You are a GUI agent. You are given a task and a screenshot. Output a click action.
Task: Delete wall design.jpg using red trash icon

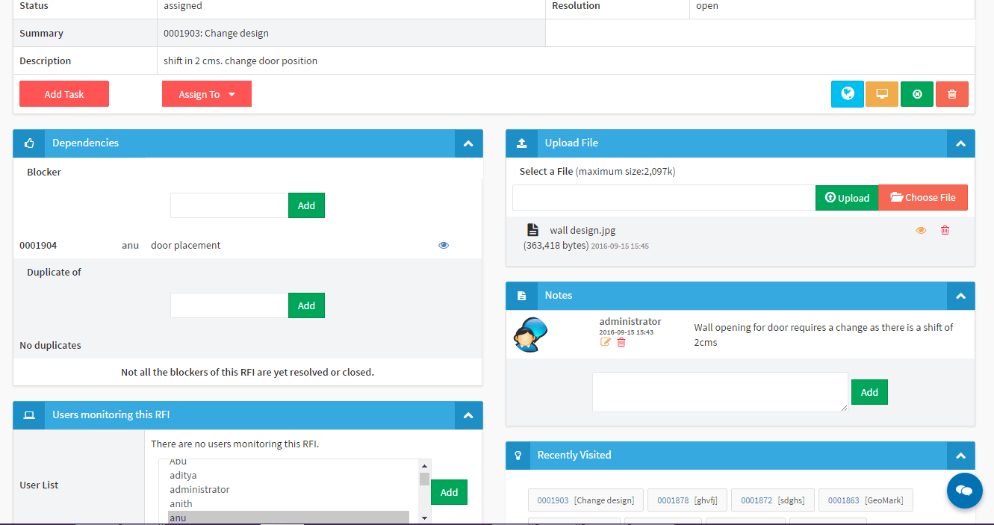[x=945, y=230]
